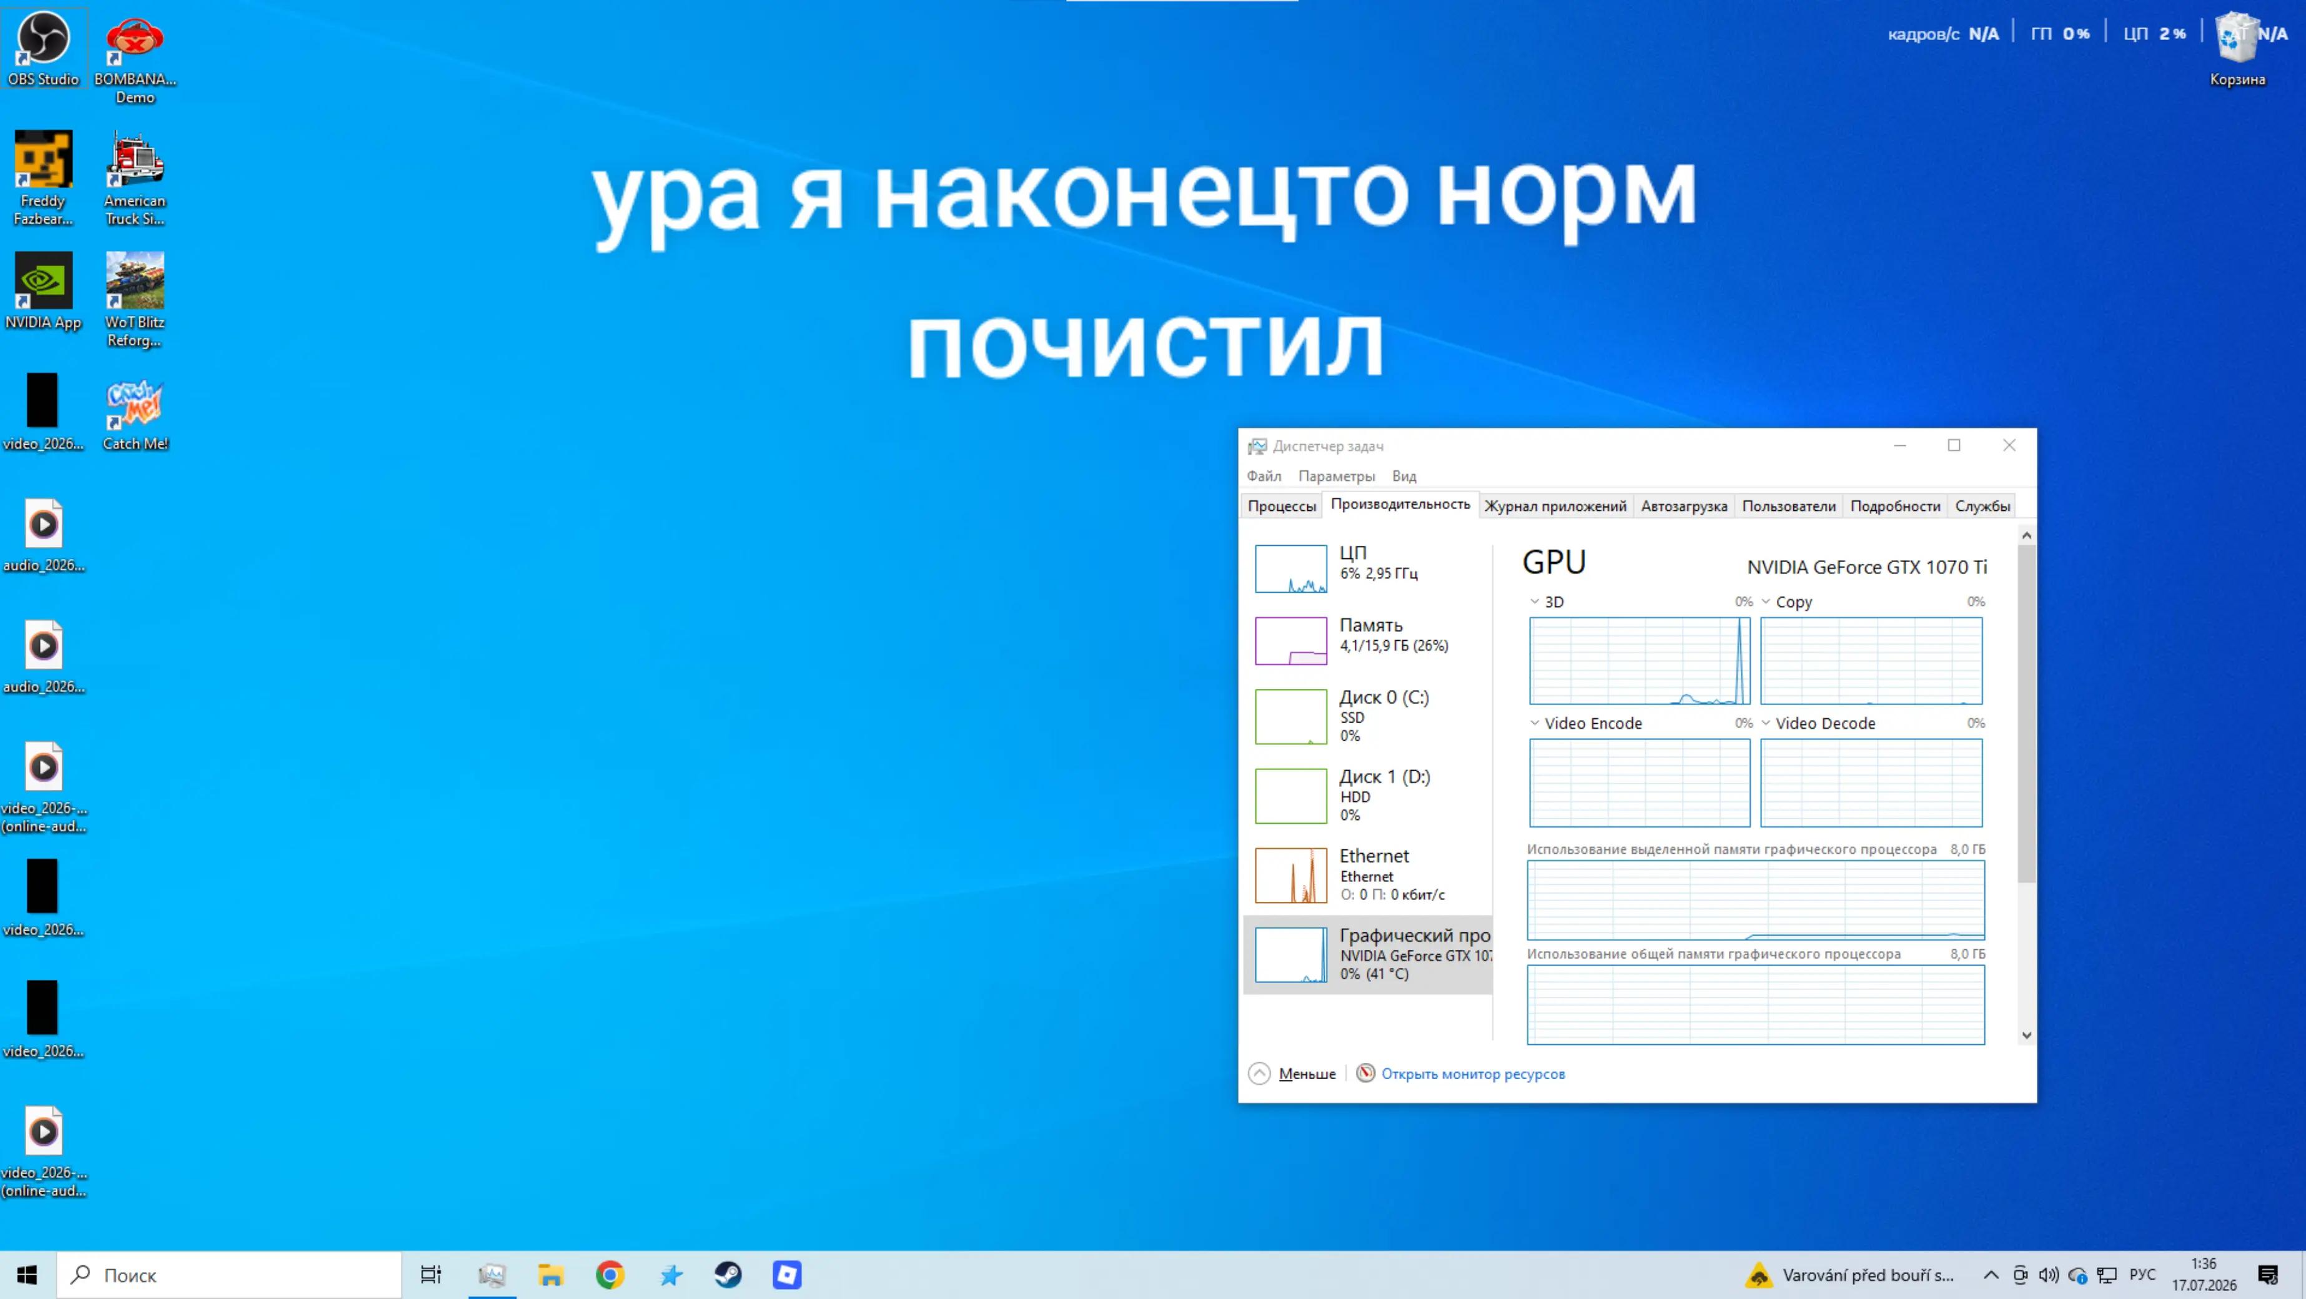Open the Параметры menu
The width and height of the screenshot is (2306, 1299).
pyautogui.click(x=1337, y=477)
